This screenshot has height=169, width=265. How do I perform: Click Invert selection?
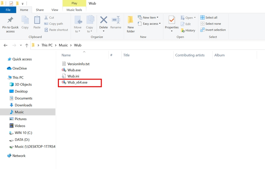tap(213, 30)
